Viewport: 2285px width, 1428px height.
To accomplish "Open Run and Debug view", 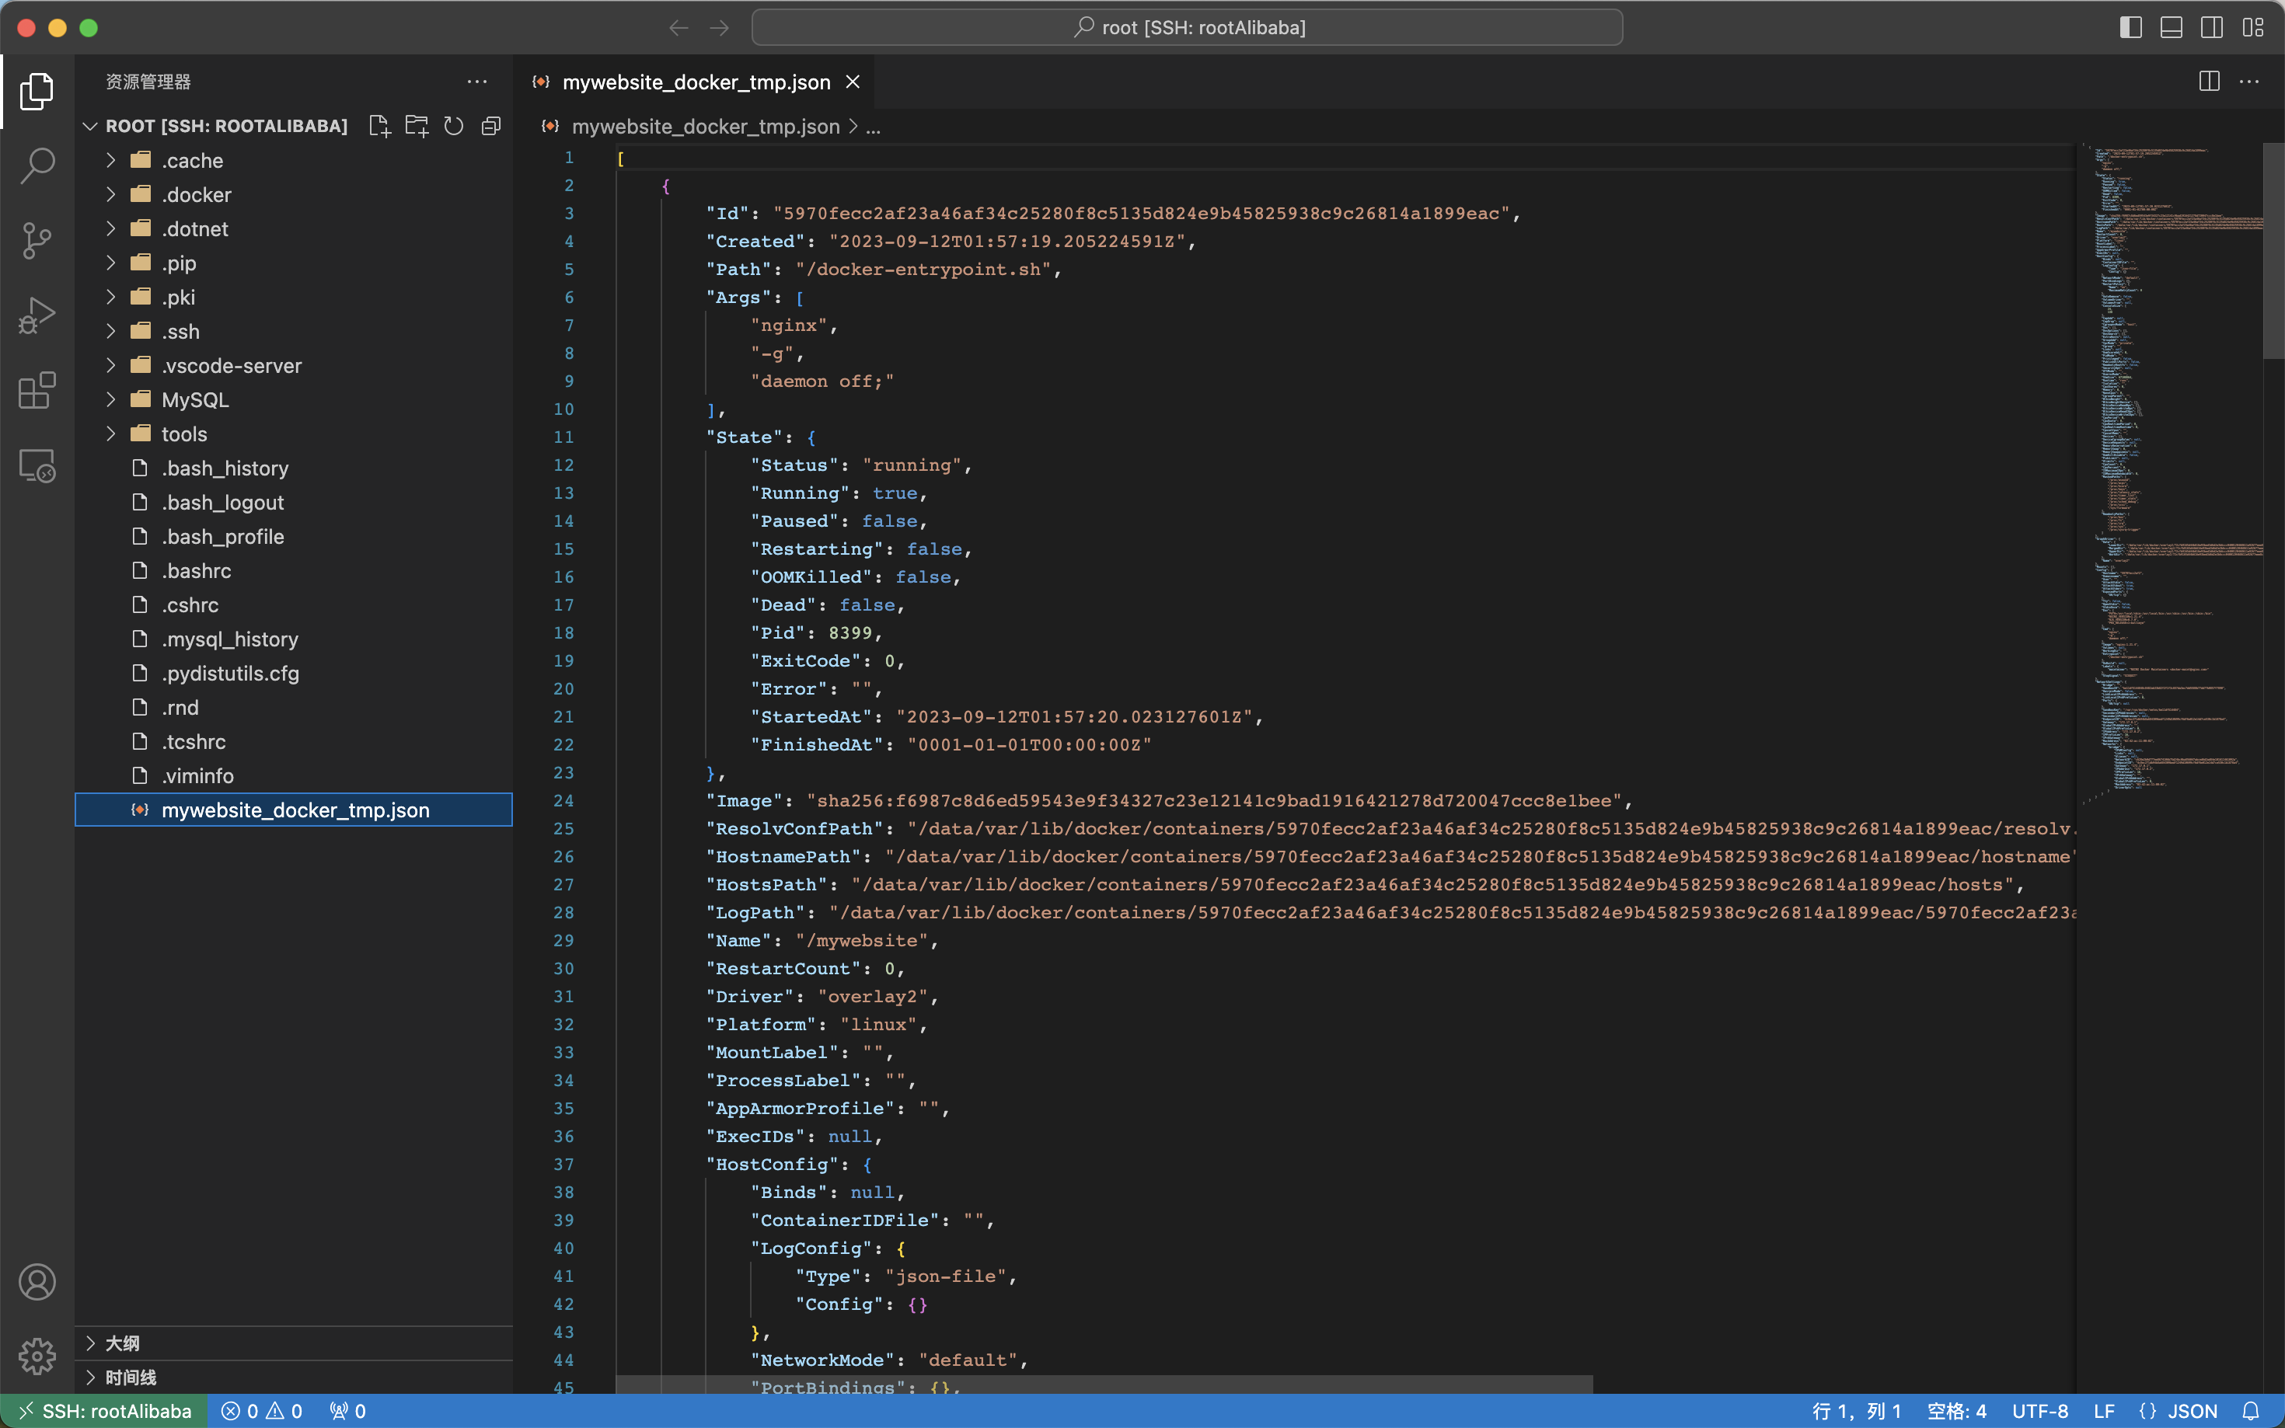I will click(37, 315).
